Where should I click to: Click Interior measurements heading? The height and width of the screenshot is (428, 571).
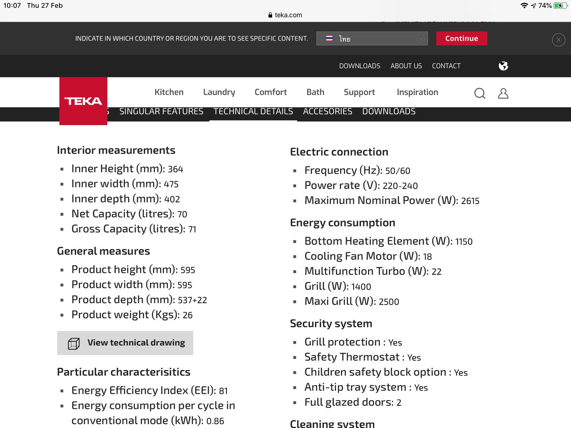click(116, 150)
